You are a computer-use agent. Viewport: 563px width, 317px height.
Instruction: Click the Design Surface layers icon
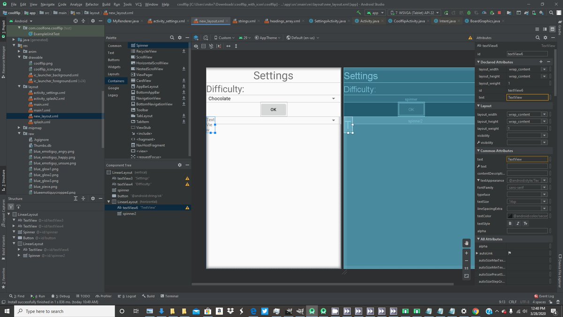pos(197,38)
